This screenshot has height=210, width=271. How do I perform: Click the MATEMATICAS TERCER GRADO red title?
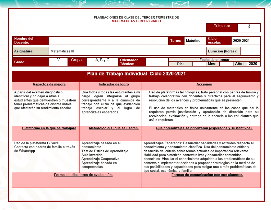(x=136, y=21)
